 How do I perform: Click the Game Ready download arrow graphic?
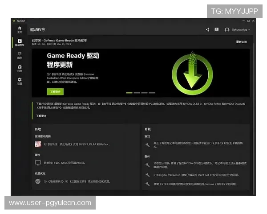pyautogui.click(x=192, y=74)
